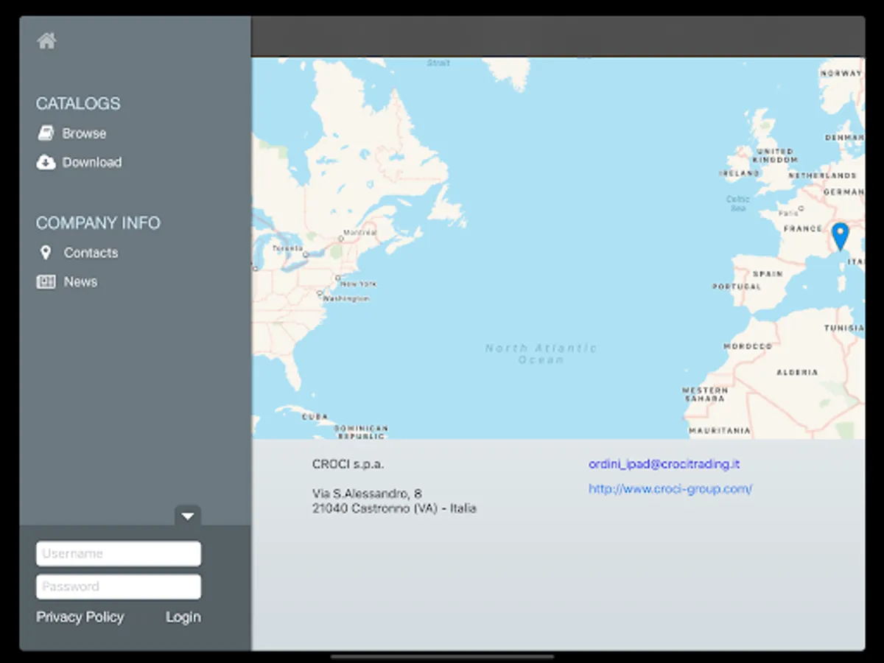Click the horizontal scrollbar at the bottom
This screenshot has height=663, width=884.
(x=442, y=658)
